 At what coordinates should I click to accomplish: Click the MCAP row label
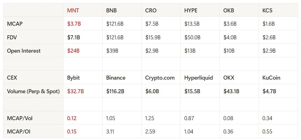(x=15, y=24)
